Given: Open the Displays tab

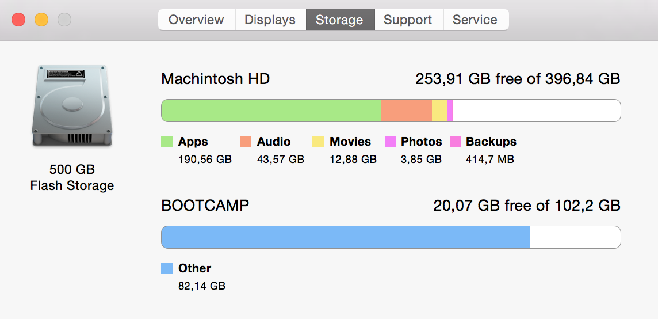Looking at the screenshot, I should [x=270, y=20].
